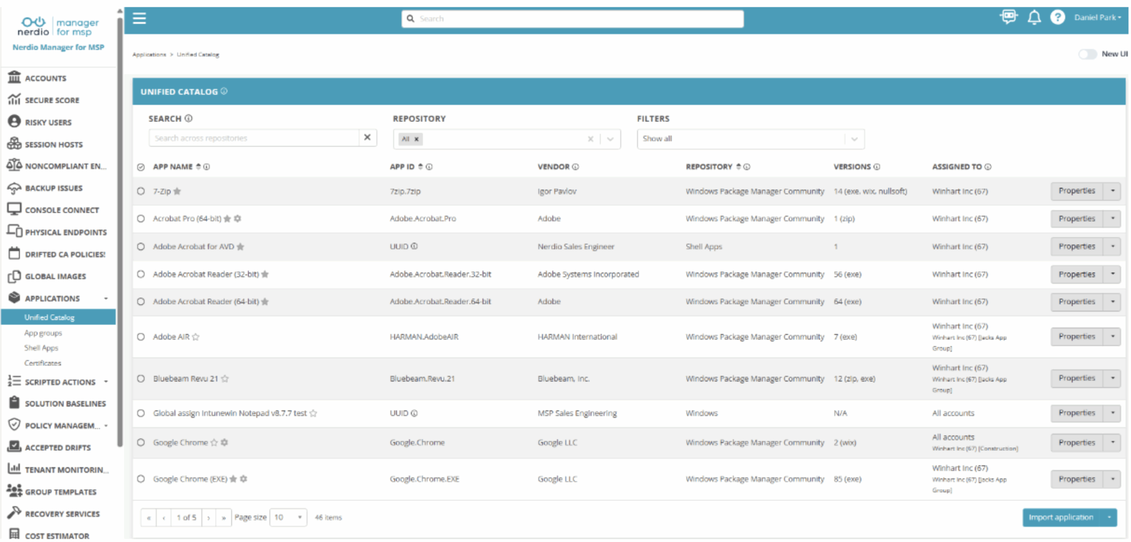The image size is (1131, 542).
Task: Click info icon next to Unified Catalog title
Action: click(224, 91)
